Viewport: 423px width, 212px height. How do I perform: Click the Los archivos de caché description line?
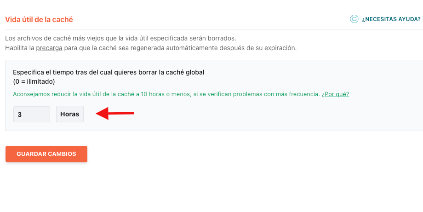[120, 38]
